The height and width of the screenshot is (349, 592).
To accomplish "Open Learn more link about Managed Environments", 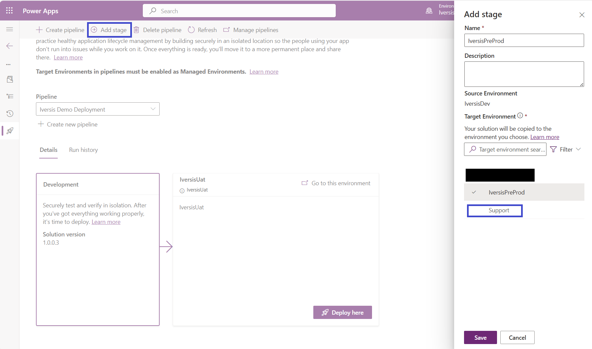I will (x=264, y=72).
